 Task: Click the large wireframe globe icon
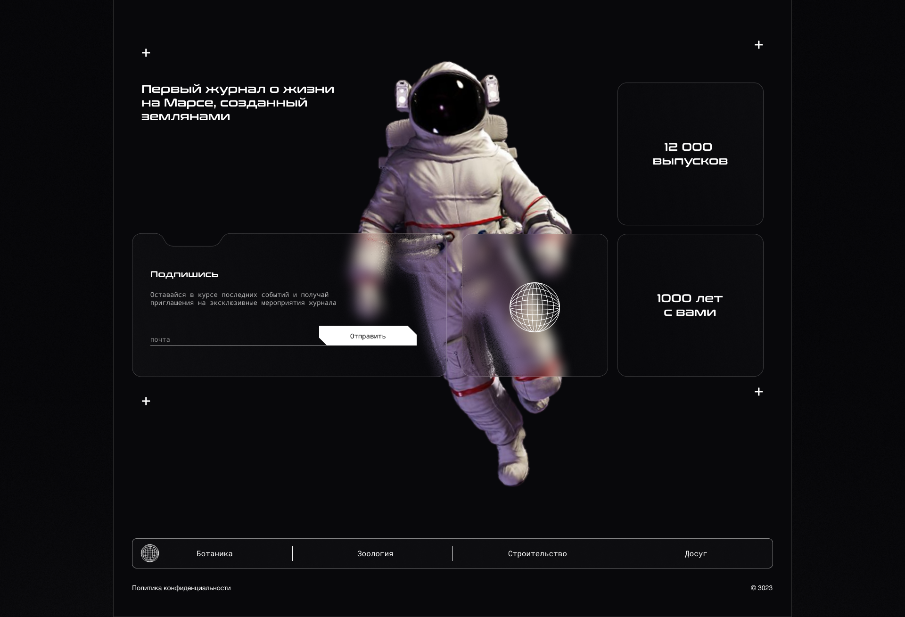535,307
